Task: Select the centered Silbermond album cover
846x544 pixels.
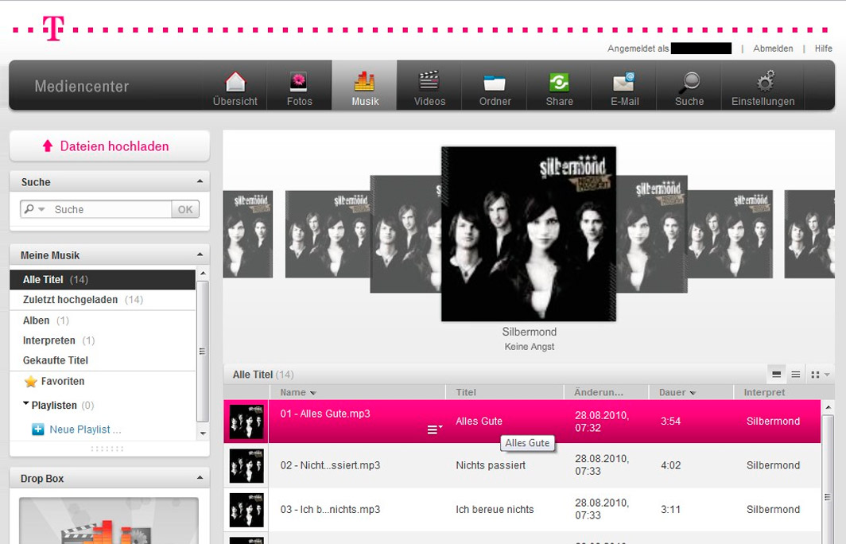Action: click(529, 234)
